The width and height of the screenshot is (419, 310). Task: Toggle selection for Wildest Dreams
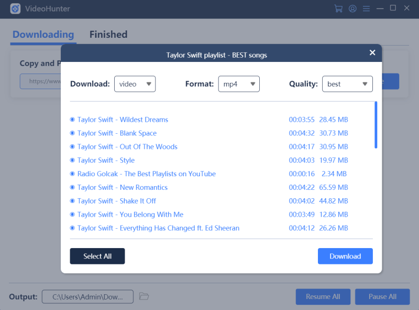click(x=73, y=120)
